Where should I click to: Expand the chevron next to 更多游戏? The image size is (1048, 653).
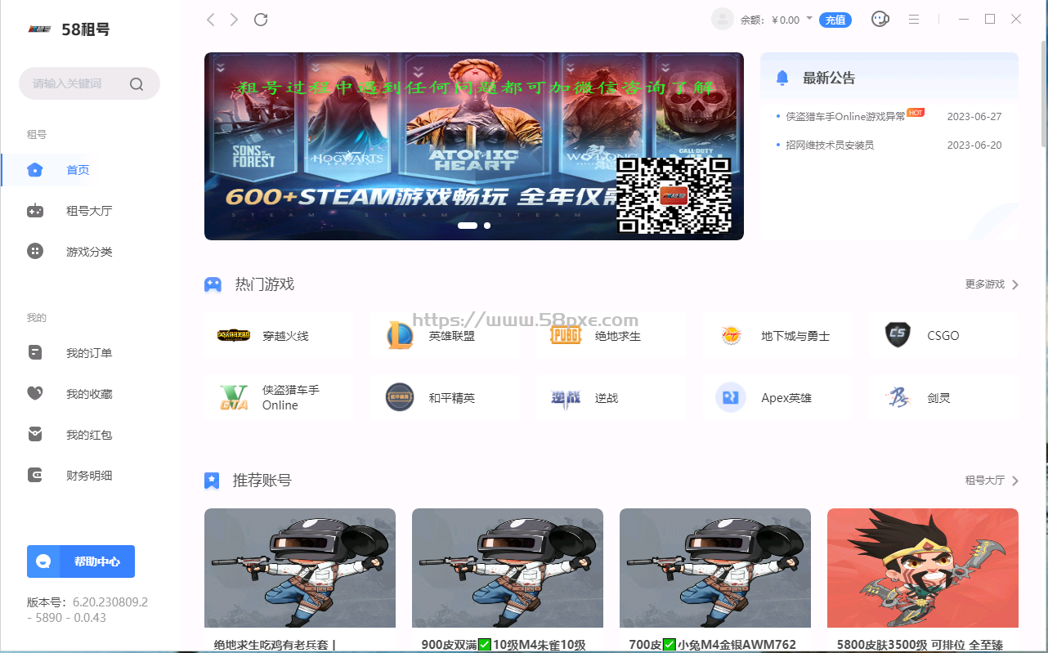[x=1015, y=284]
